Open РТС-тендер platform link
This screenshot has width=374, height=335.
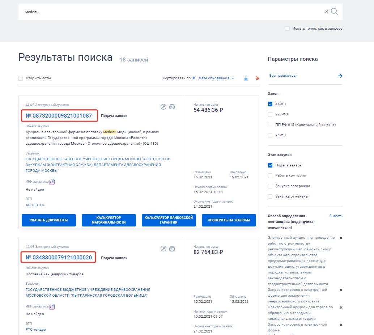(x=35, y=330)
